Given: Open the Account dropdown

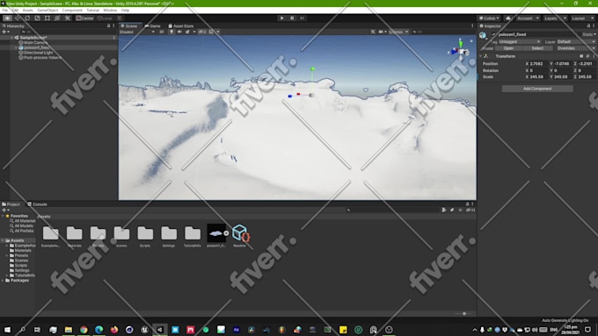Looking at the screenshot, I should coord(528,18).
